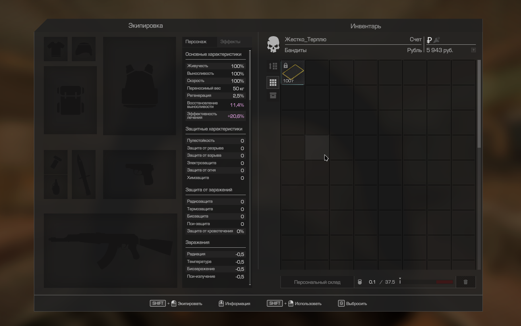Click the helmet equipment slot
Screen dimensions: 521x326
pos(84,49)
